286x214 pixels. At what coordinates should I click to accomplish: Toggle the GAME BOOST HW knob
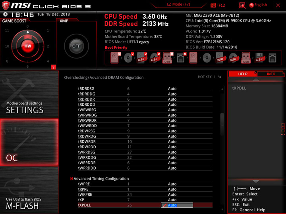tap(28, 46)
